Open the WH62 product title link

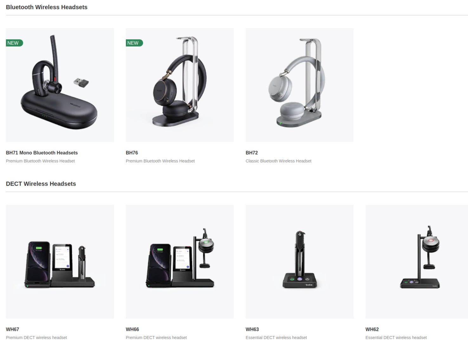372,329
